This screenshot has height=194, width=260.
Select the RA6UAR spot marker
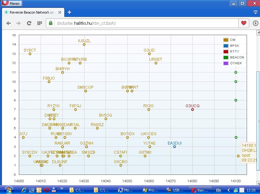[x=62, y=147]
